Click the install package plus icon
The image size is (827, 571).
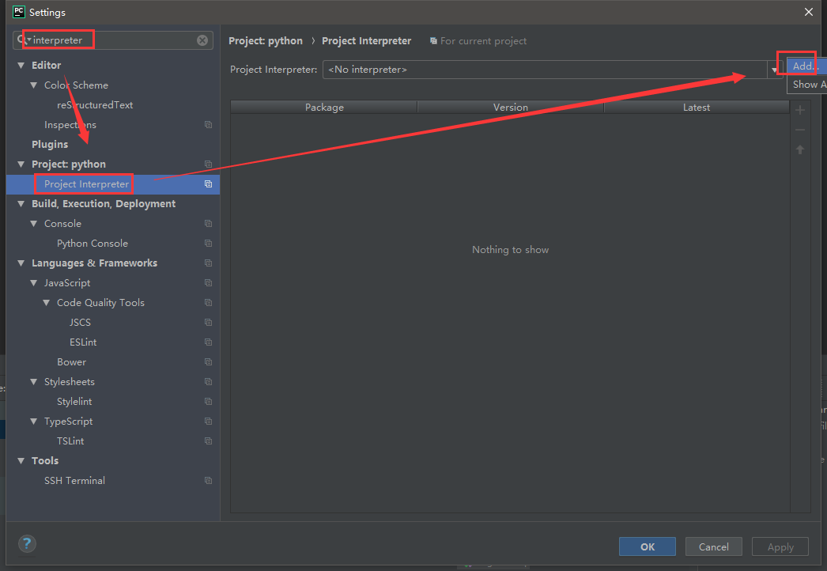point(799,109)
